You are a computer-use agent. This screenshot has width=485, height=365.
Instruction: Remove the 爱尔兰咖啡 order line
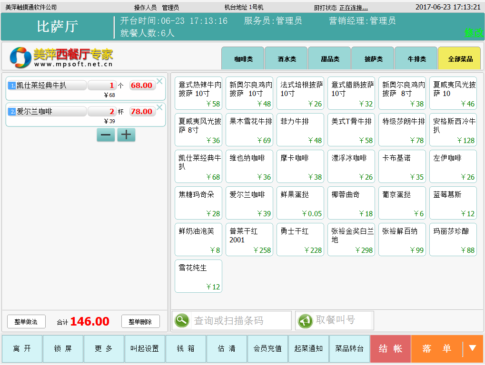(x=159, y=107)
